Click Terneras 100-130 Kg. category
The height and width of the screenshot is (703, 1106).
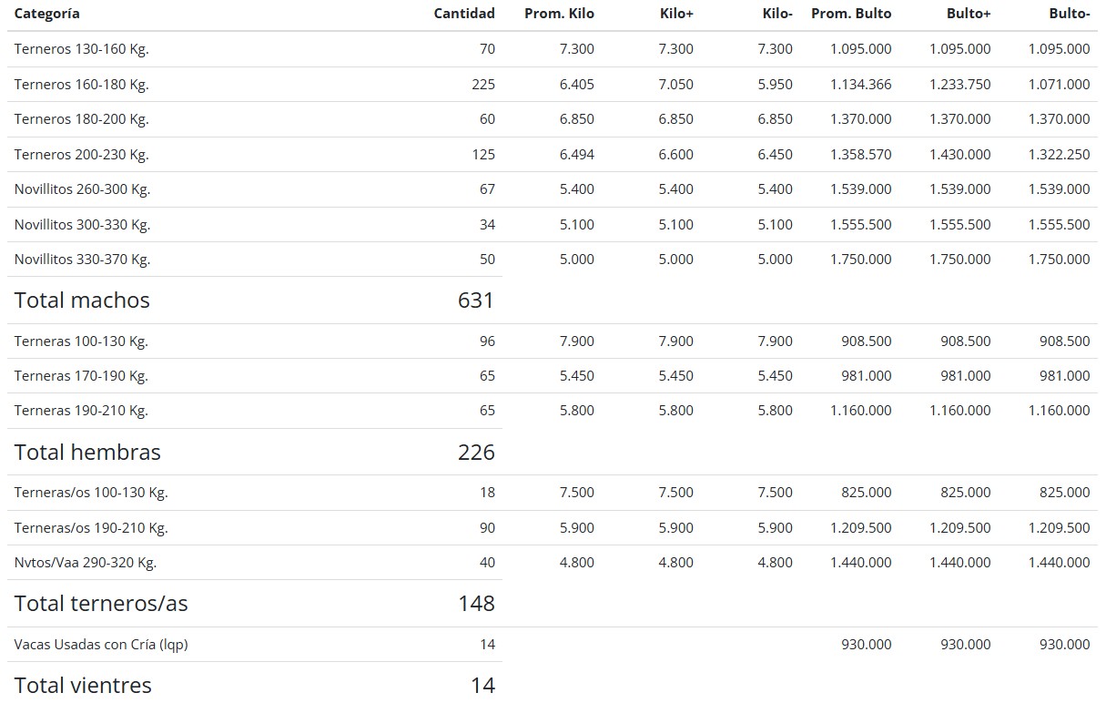coord(81,341)
